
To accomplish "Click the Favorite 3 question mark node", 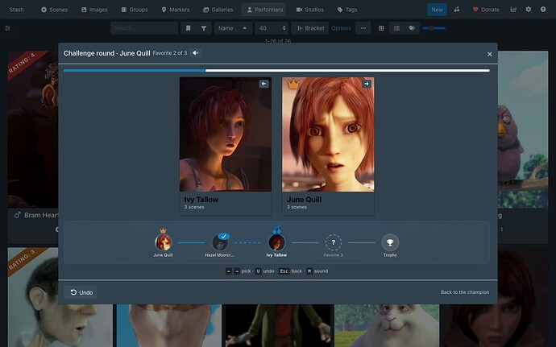I will tap(334, 242).
